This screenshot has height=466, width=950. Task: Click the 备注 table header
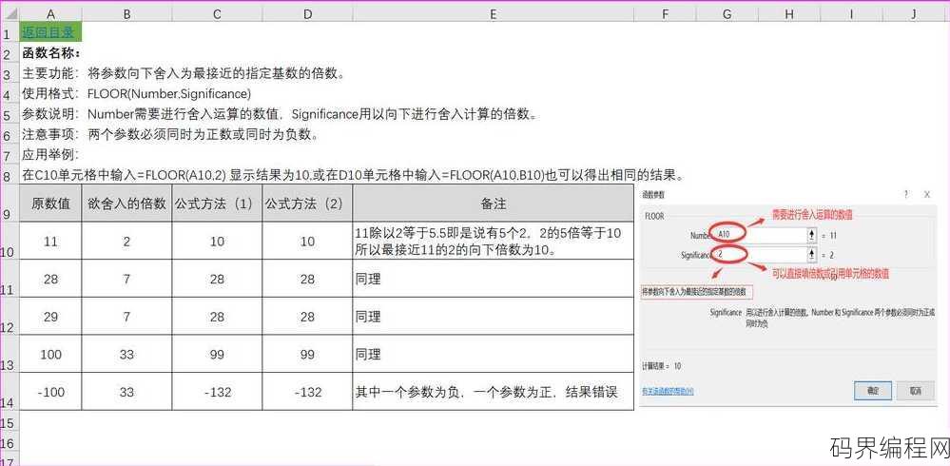494,204
